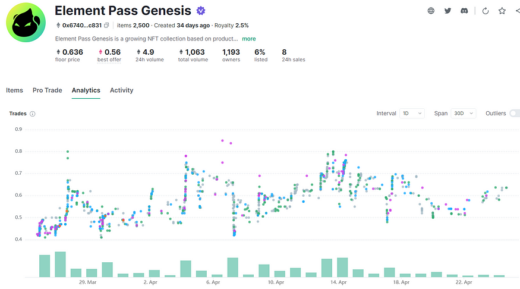Open the Span 30D dropdown

pos(464,113)
